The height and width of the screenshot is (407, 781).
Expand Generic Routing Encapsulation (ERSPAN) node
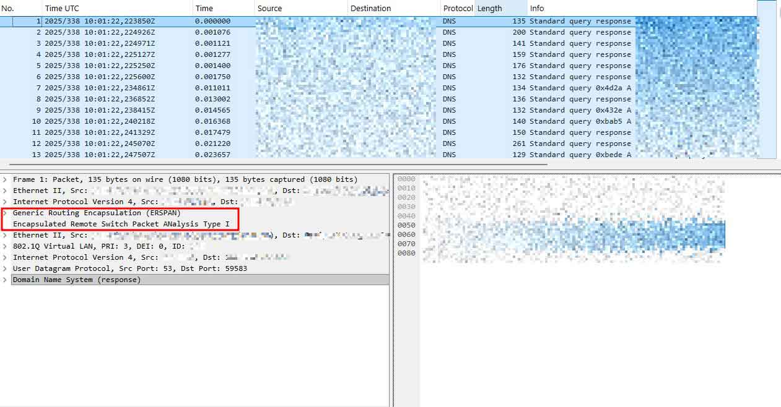click(x=5, y=213)
